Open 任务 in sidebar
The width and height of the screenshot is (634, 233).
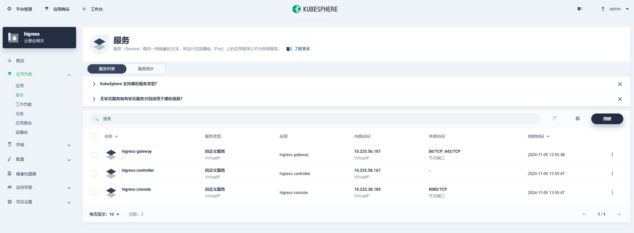[x=20, y=114]
